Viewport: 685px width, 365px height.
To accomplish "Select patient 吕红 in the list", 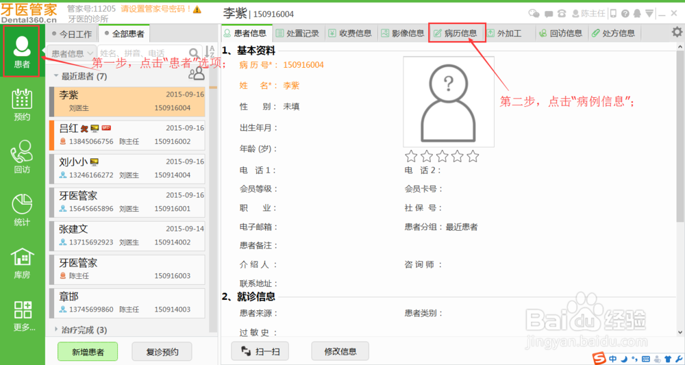I will 127,136.
